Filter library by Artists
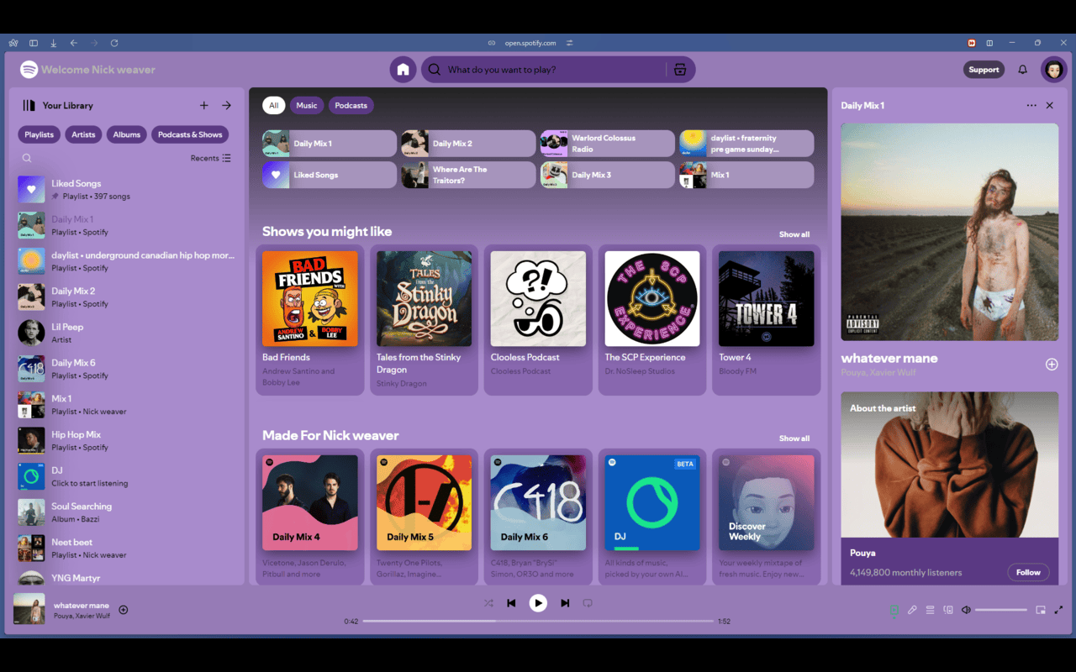The image size is (1076, 672). point(83,134)
